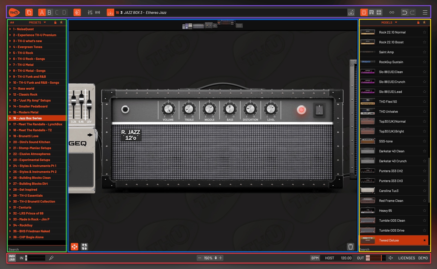Click the export preset icon at the right end of the preset bar

coord(351,13)
